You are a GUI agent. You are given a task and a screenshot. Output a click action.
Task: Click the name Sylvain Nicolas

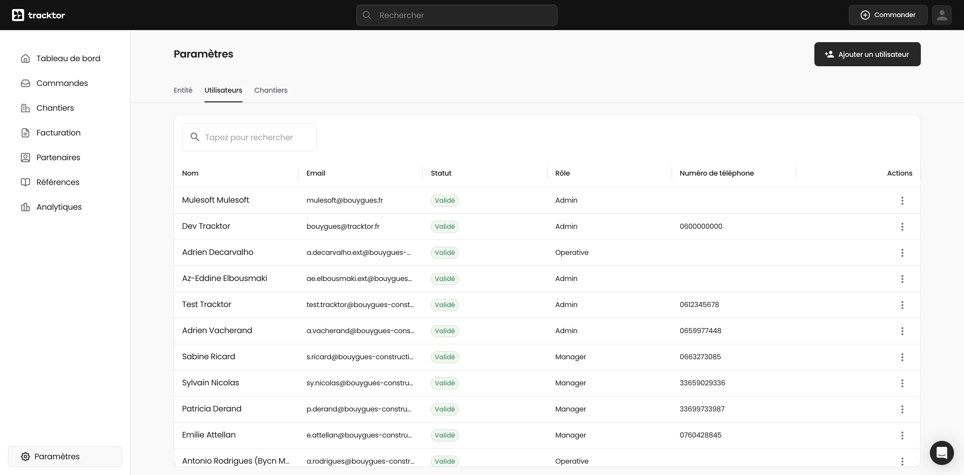[210, 383]
